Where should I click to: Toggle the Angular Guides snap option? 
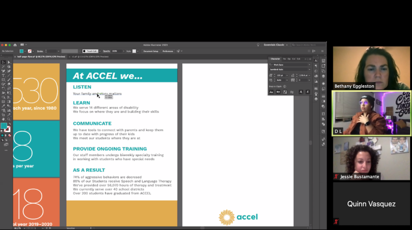pyautogui.click(x=301, y=92)
